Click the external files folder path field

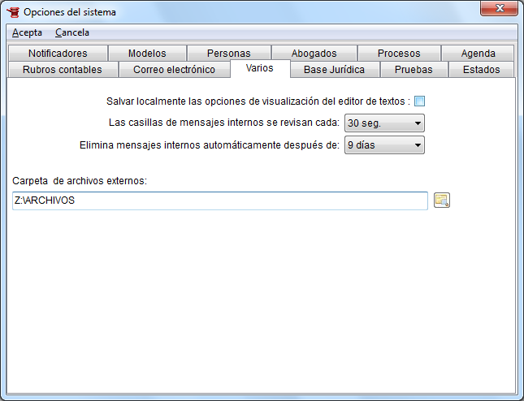point(220,200)
